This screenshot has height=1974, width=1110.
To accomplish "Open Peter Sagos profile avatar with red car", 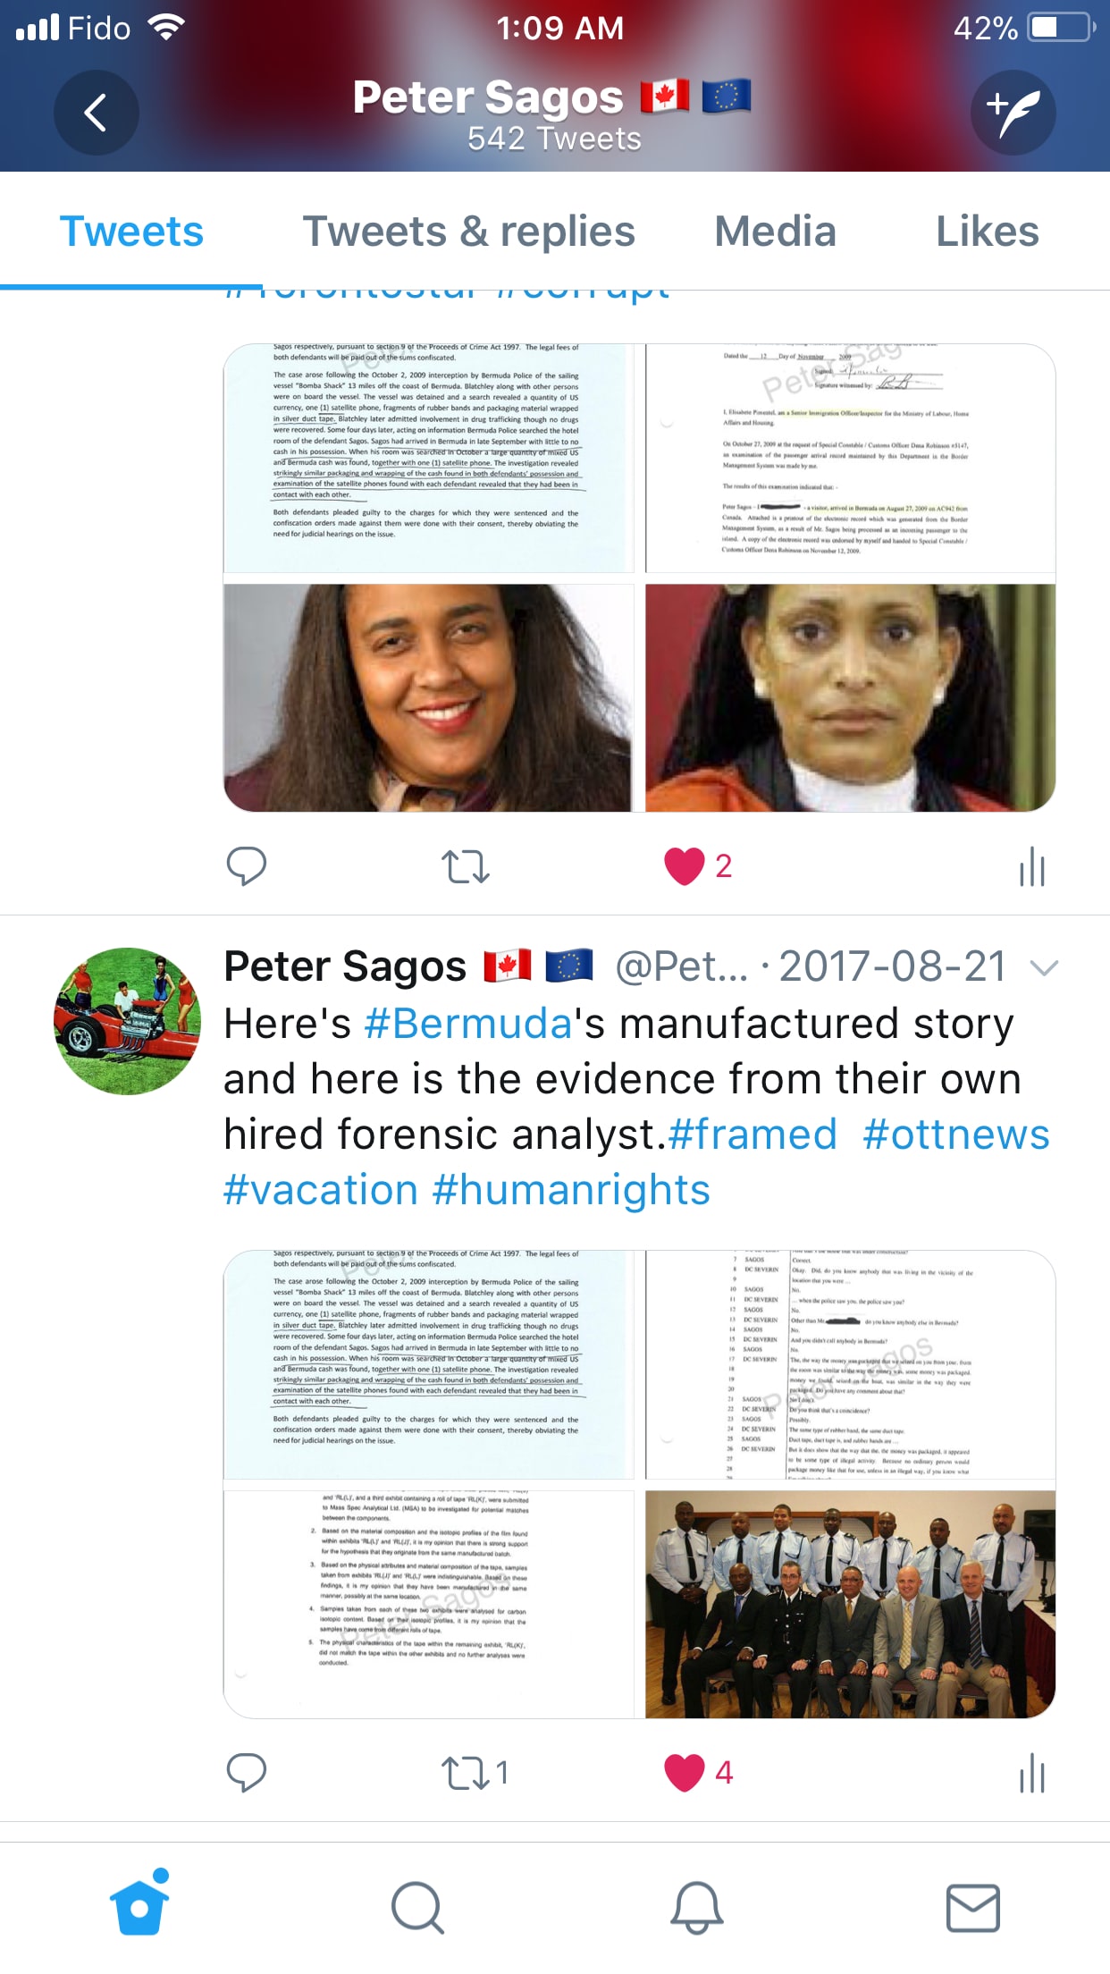I will click(x=127, y=1021).
